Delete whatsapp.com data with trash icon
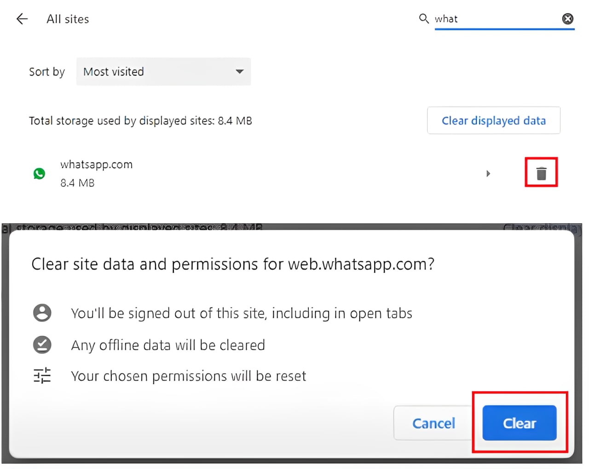The image size is (589, 469). (x=541, y=173)
